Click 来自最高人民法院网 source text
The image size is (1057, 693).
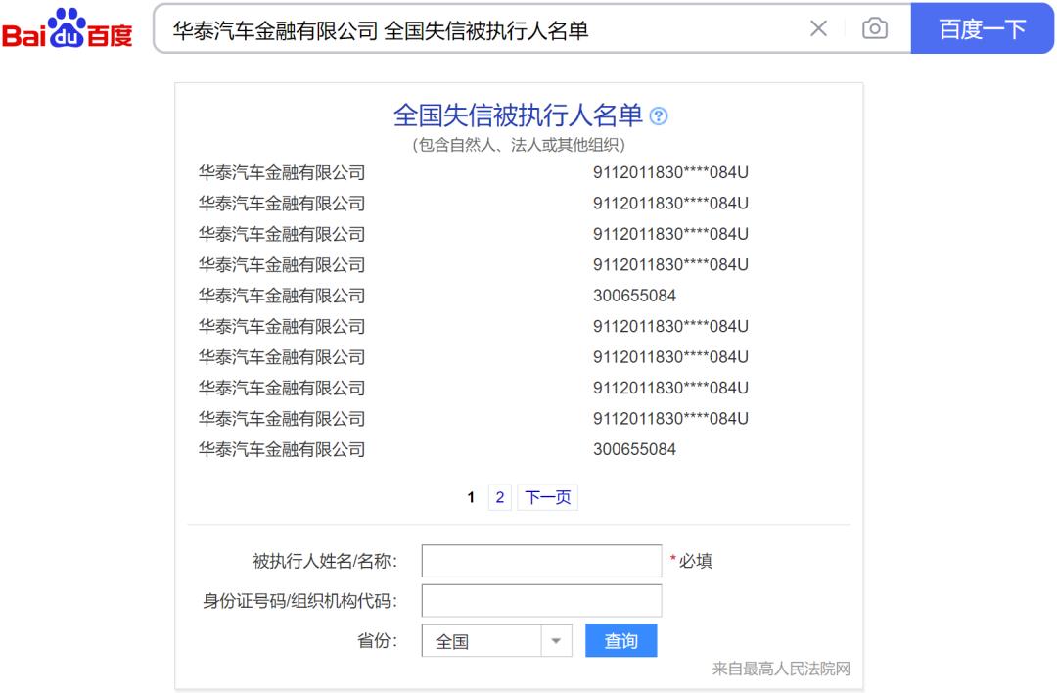pos(781,669)
